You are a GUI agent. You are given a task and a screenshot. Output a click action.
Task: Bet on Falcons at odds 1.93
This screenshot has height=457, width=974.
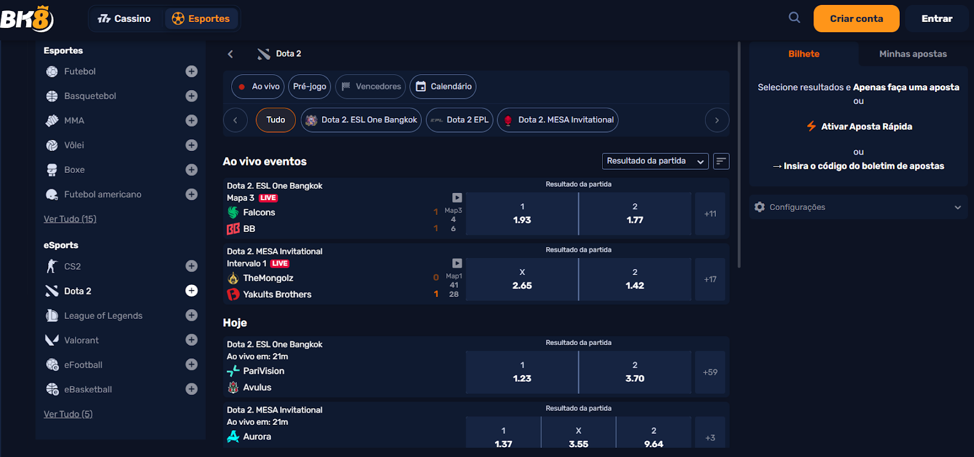pyautogui.click(x=522, y=214)
